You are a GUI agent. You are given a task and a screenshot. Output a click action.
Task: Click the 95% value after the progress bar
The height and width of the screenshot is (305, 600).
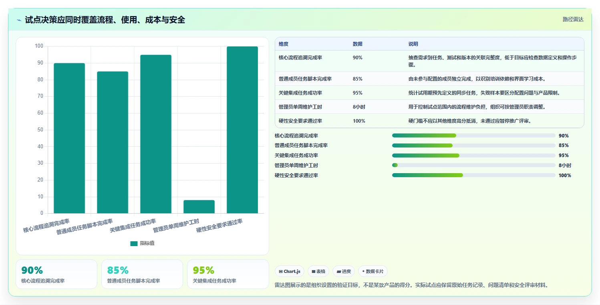point(564,156)
